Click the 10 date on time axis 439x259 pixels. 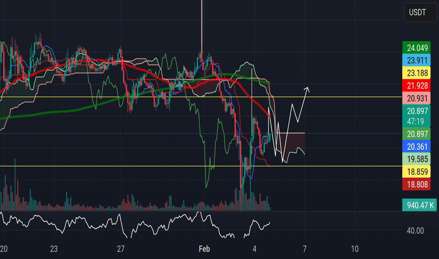pyautogui.click(x=355, y=249)
